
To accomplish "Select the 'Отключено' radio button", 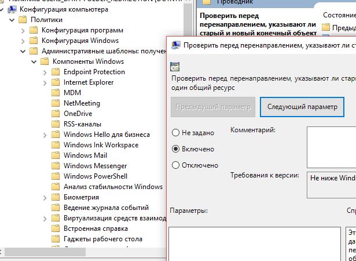I will pos(176,165).
